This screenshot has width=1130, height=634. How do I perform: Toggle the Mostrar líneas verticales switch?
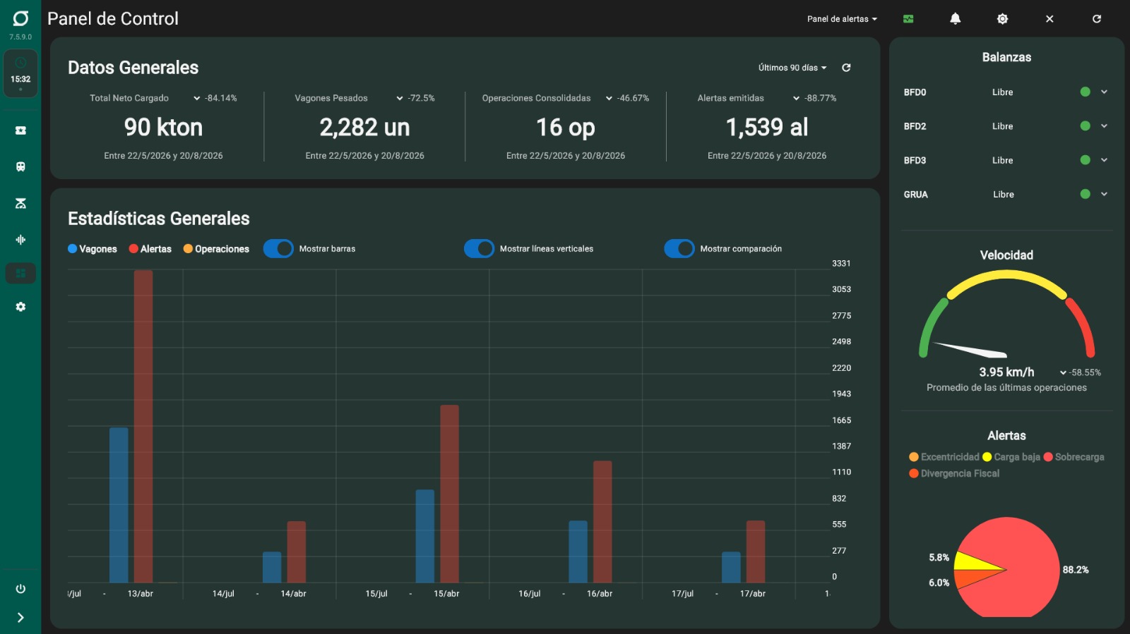[479, 248]
